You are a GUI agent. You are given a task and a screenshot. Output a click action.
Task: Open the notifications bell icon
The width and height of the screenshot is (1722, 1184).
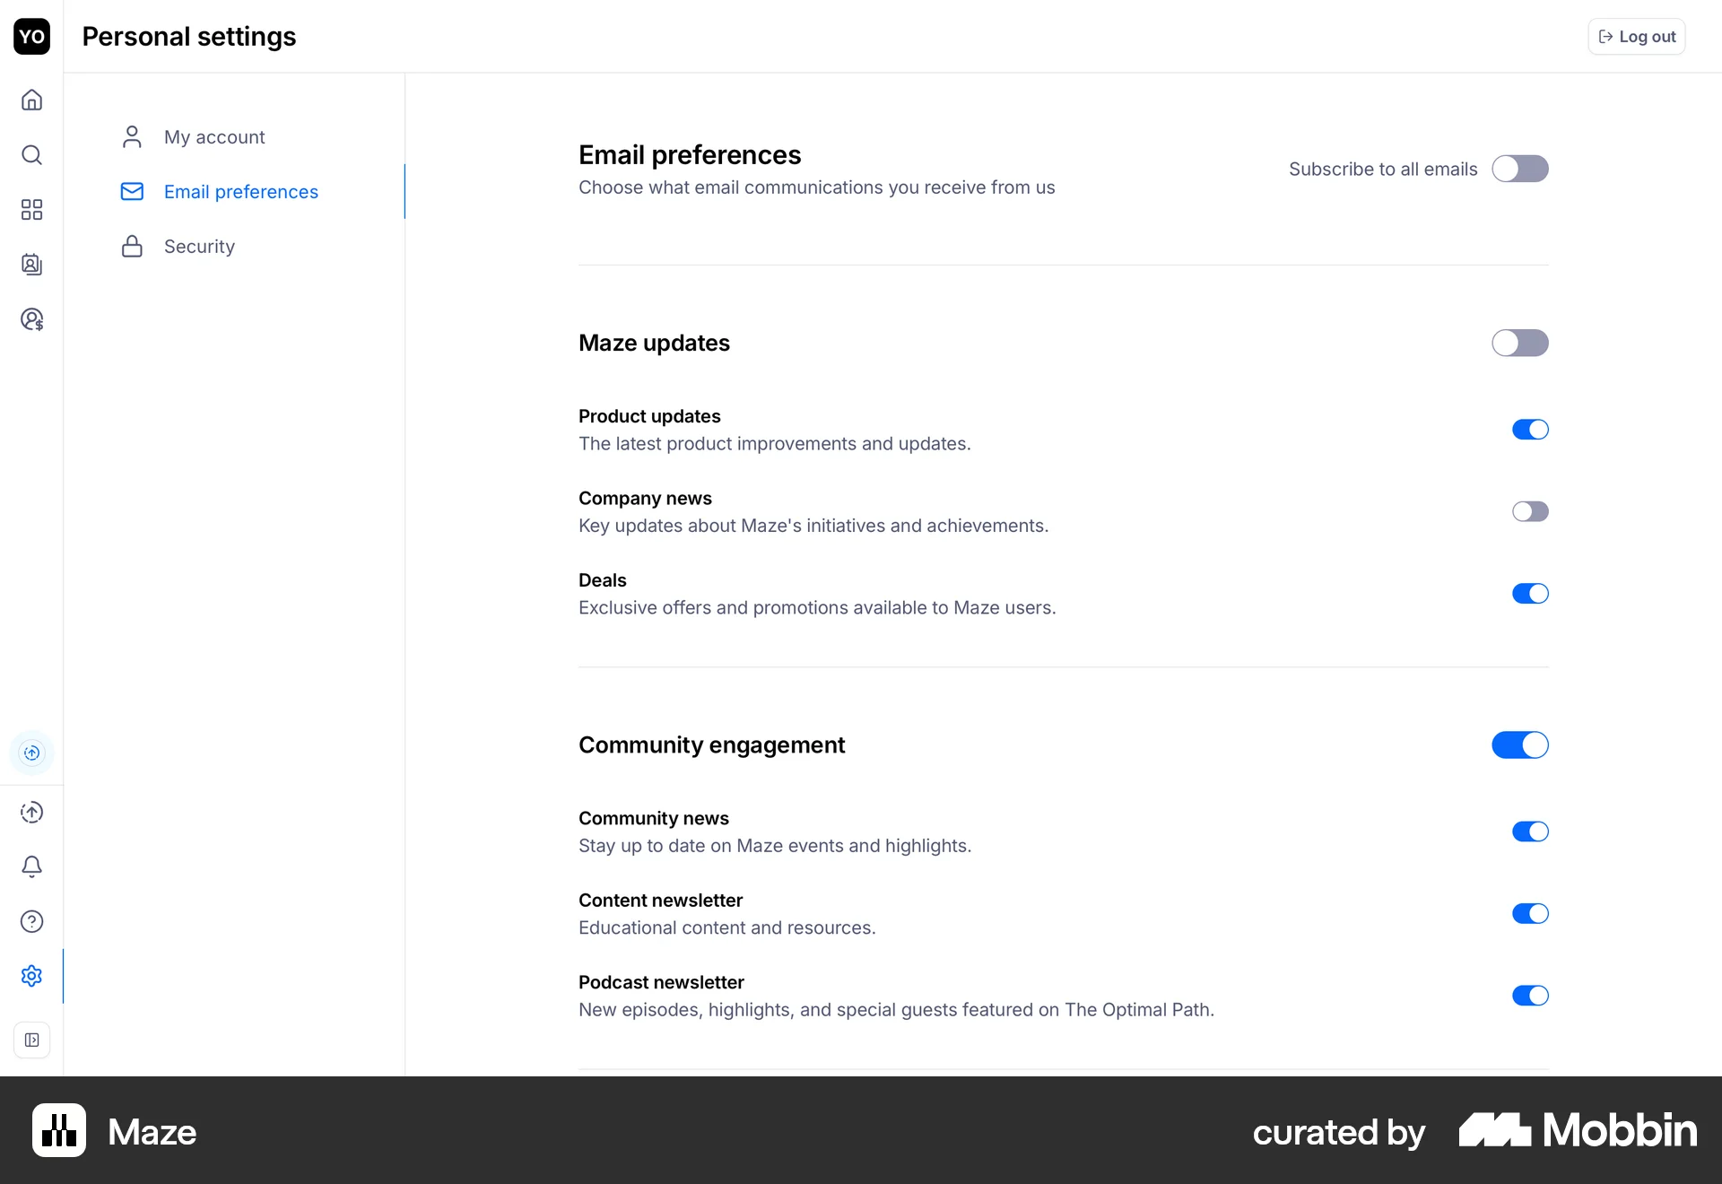(31, 866)
